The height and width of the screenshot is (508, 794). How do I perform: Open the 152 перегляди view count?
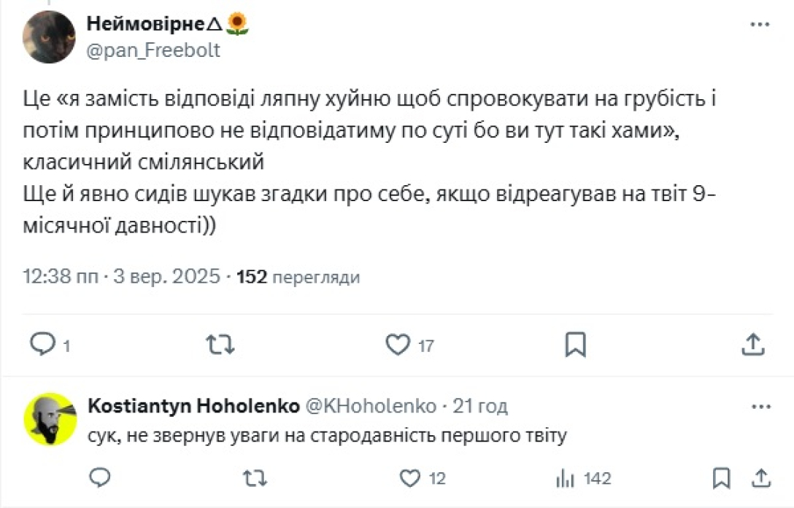[298, 277]
